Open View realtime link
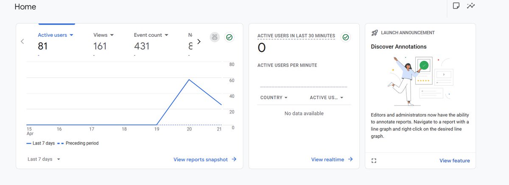Viewport: 509px width, 185px height. point(328,159)
